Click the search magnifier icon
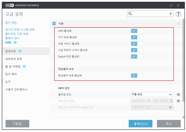This screenshot has height=132, width=186. coord(130,14)
